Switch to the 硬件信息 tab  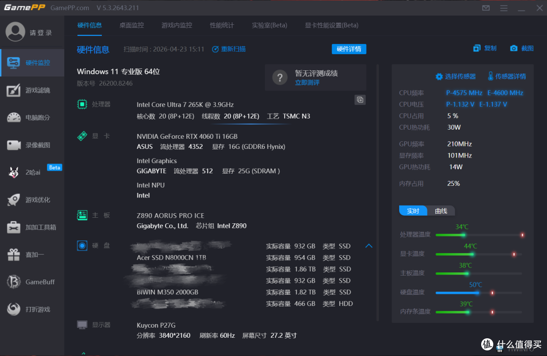click(x=90, y=25)
